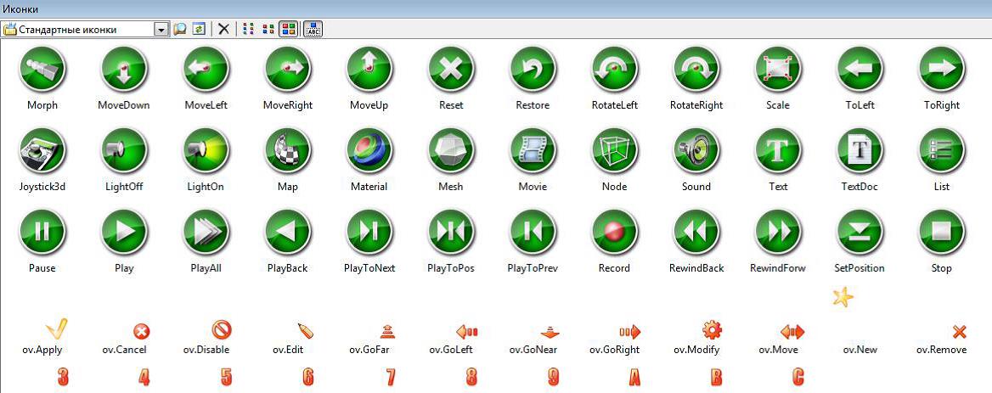Screen dimensions: 992x393
Task: Select the Text letter T icon
Action: tap(778, 151)
